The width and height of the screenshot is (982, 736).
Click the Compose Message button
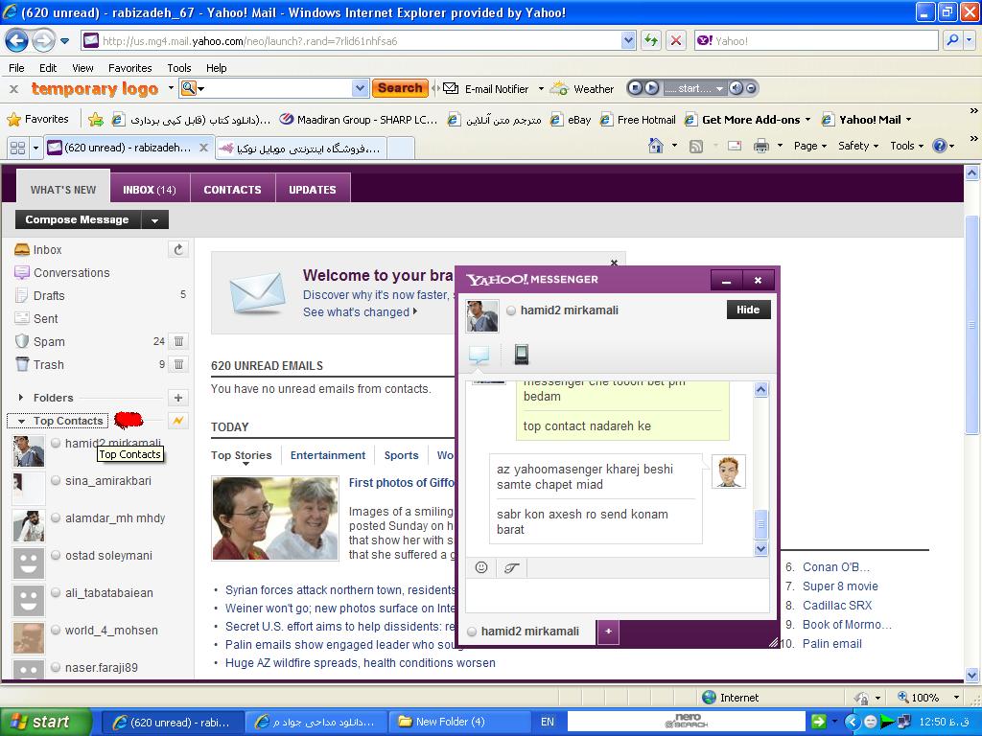77,219
